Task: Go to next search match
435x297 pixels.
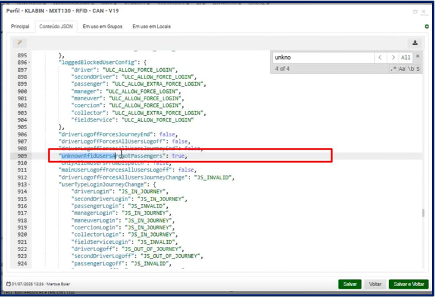Action: click(393, 57)
